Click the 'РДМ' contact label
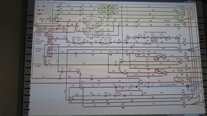Image resolution: width=207 pixels, height=116 pixels. coord(117,93)
